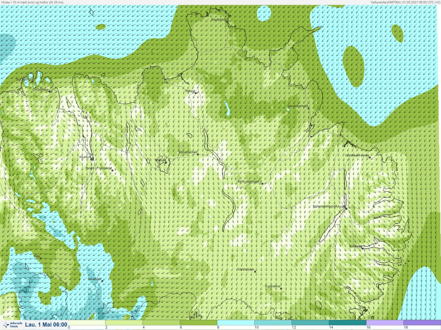Select the 0–2 m/s pale legend swatch
The width and height of the screenshot is (441, 330).
tap(87, 323)
